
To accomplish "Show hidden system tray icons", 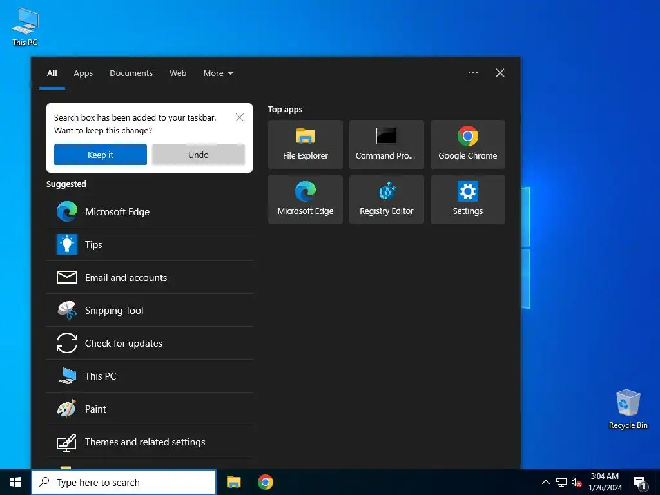I will click(545, 482).
